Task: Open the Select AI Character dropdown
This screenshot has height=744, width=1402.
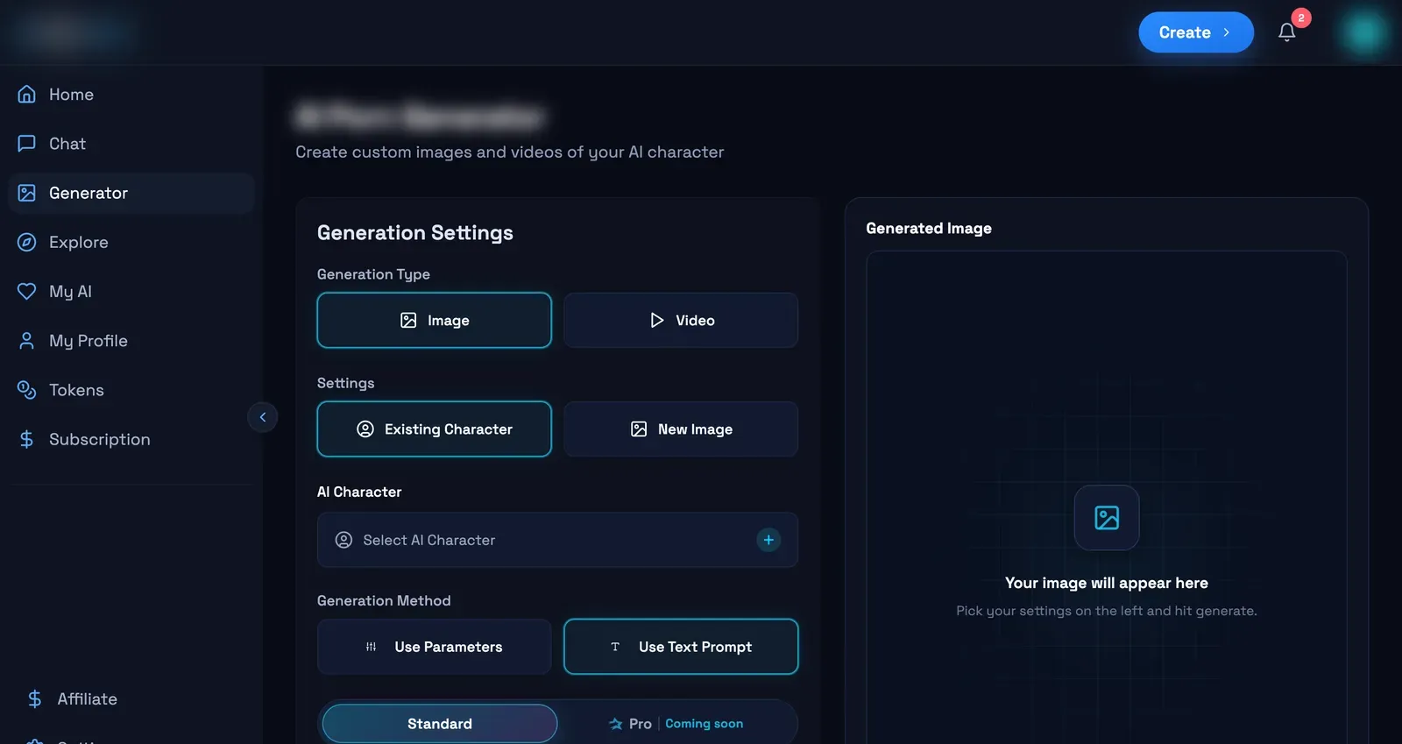Action: coord(557,540)
